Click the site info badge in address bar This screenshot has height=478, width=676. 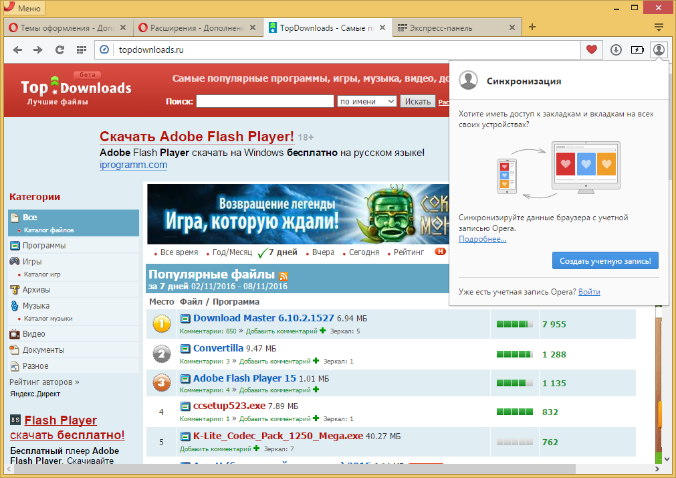tap(104, 50)
